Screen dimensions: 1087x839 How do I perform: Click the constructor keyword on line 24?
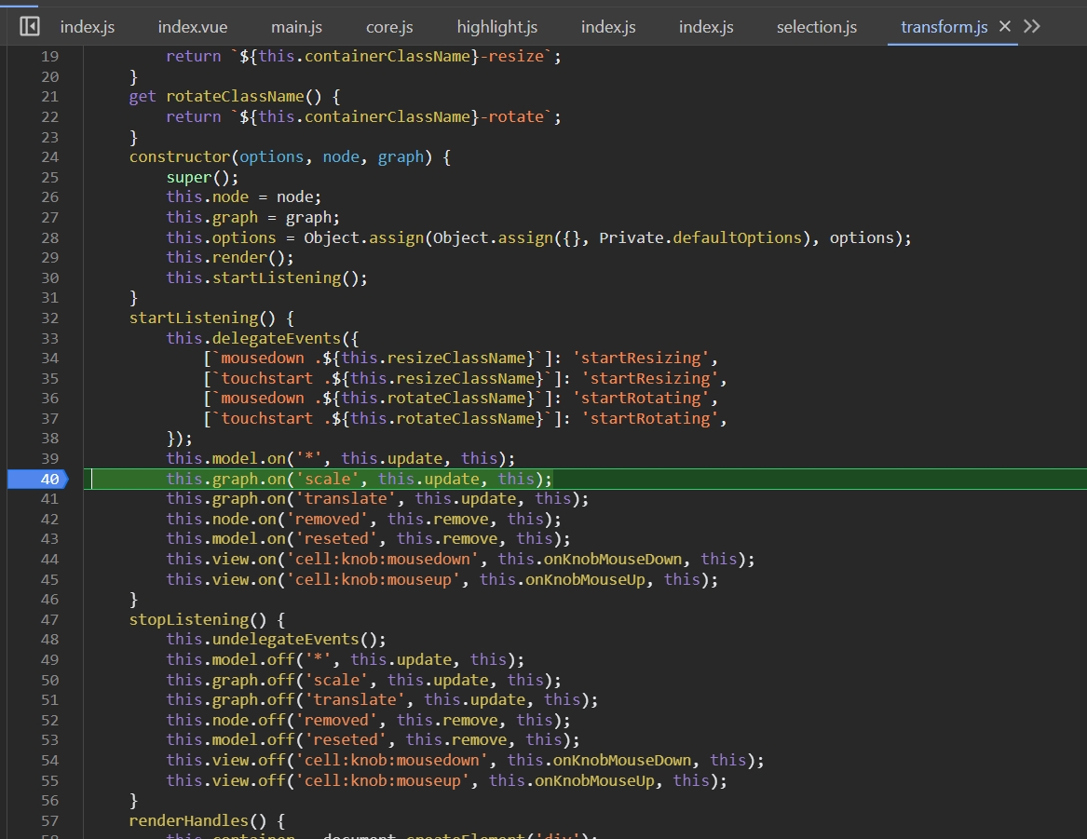coord(180,157)
